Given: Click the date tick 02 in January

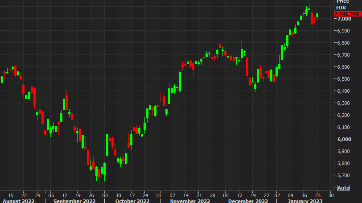Looking at the screenshot, I should tap(277, 195).
